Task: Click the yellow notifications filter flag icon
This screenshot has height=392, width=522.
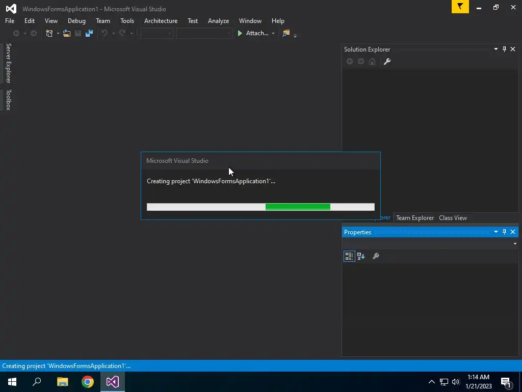Action: coord(460,7)
